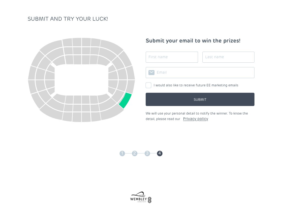Screen dimensions: 282x212
Task: Click the green highlighted stadium section
Action: tap(125, 101)
